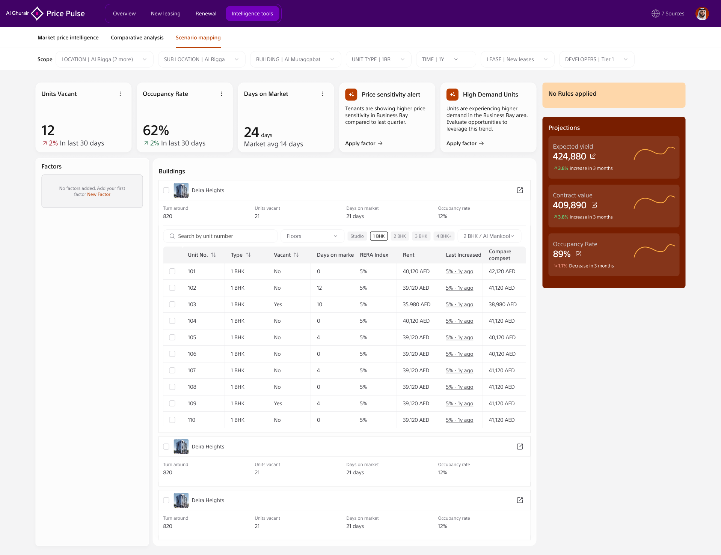Sort the table by Unit No.
The height and width of the screenshot is (555, 721).
coord(214,255)
